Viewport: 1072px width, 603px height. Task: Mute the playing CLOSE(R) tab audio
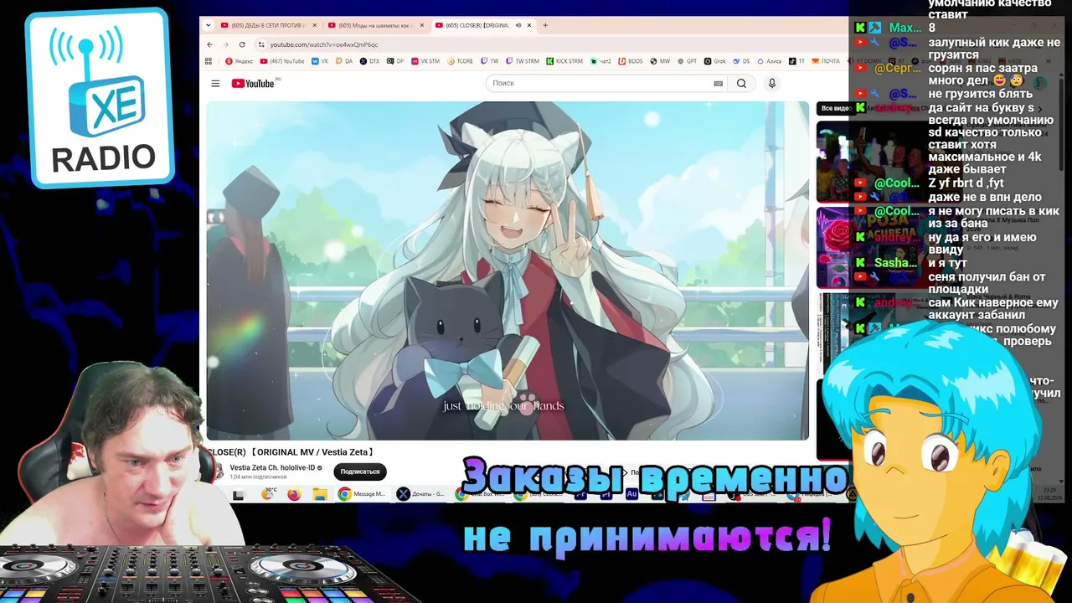(518, 25)
